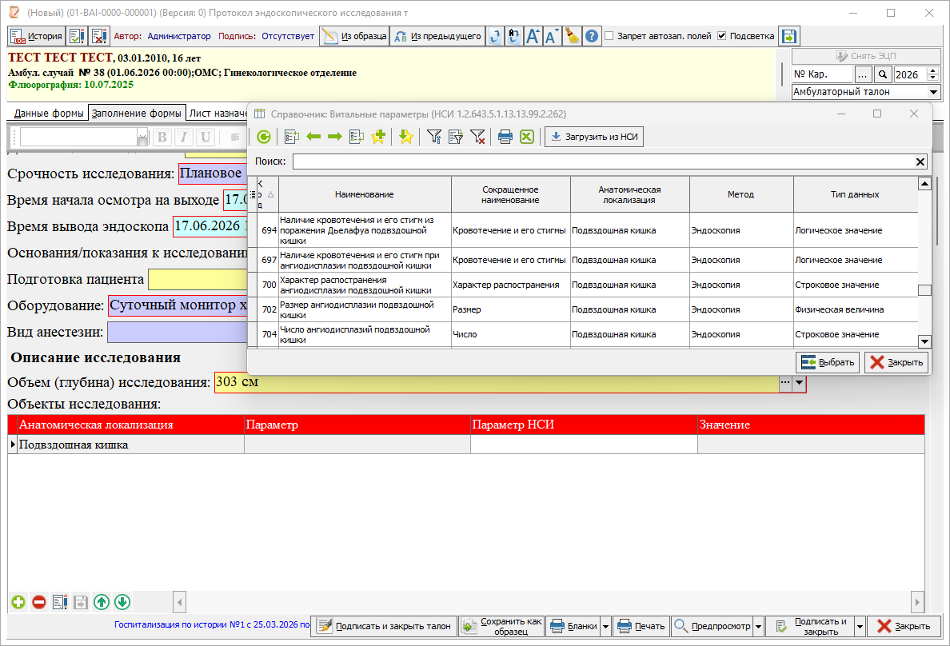
Task: Open dropdown arrow of Объем исследования field
Action: point(799,382)
